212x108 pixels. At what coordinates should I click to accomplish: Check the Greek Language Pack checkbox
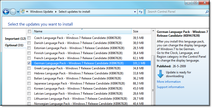point(29,68)
